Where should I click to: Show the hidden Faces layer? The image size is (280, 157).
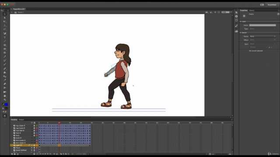[x=32, y=148]
